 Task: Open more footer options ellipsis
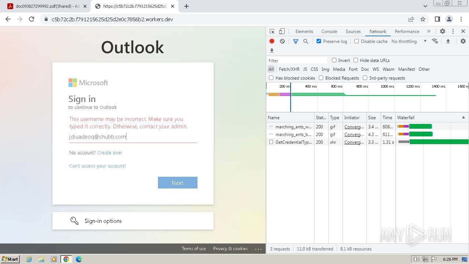258,249
